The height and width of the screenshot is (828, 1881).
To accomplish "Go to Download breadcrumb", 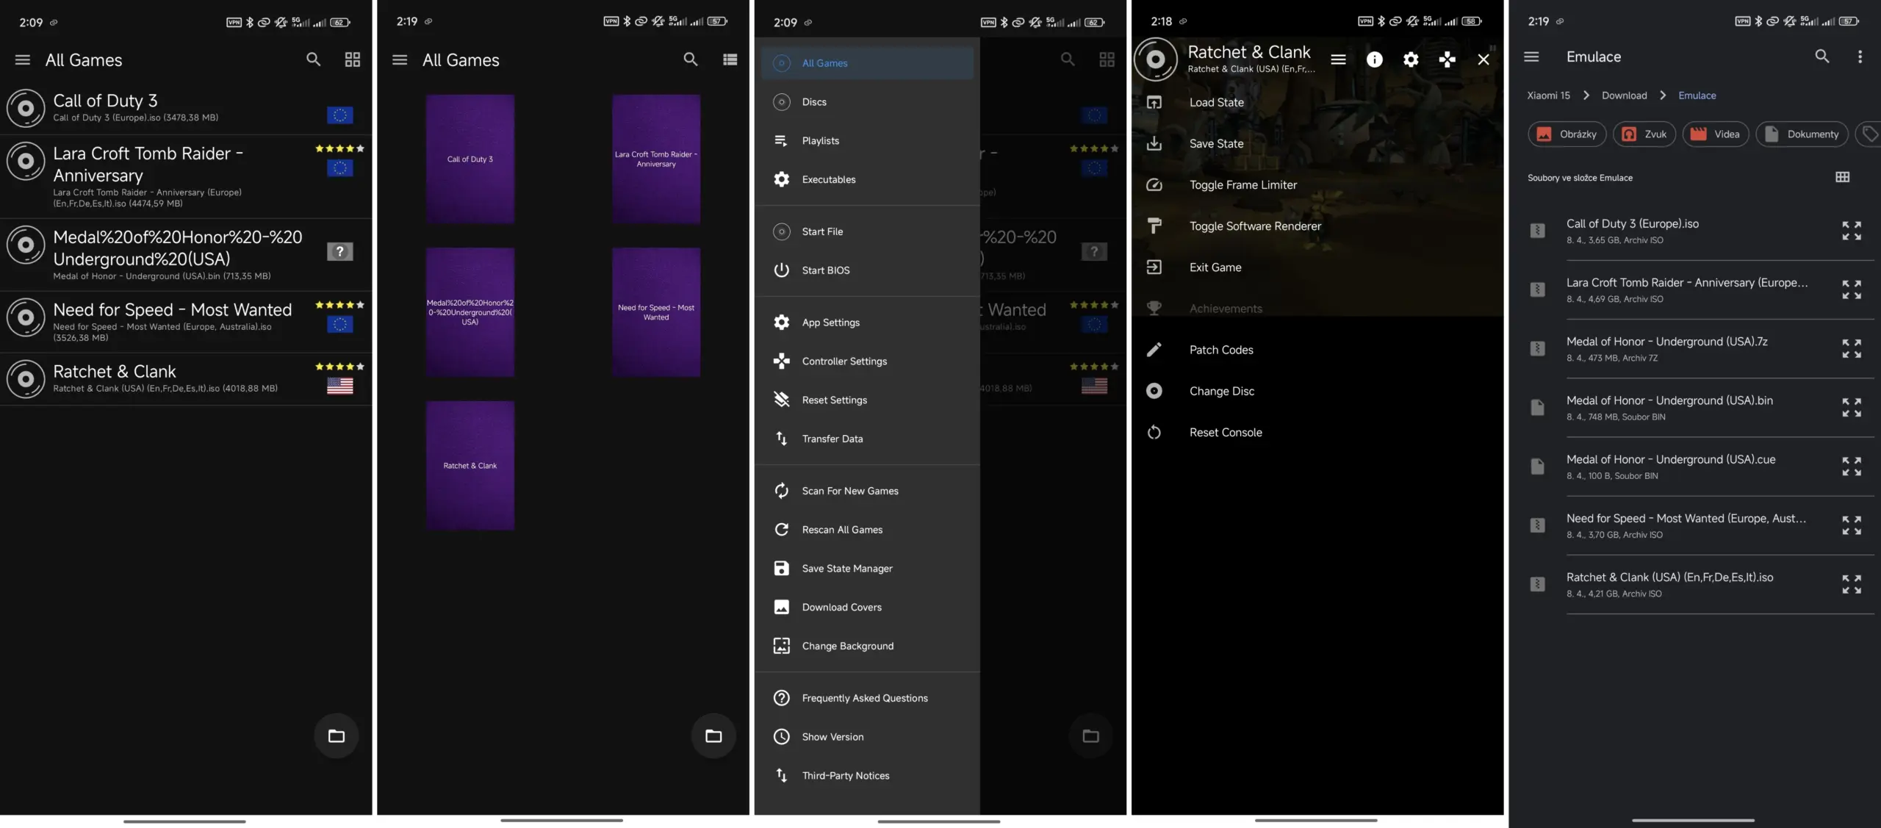I will pyautogui.click(x=1624, y=96).
